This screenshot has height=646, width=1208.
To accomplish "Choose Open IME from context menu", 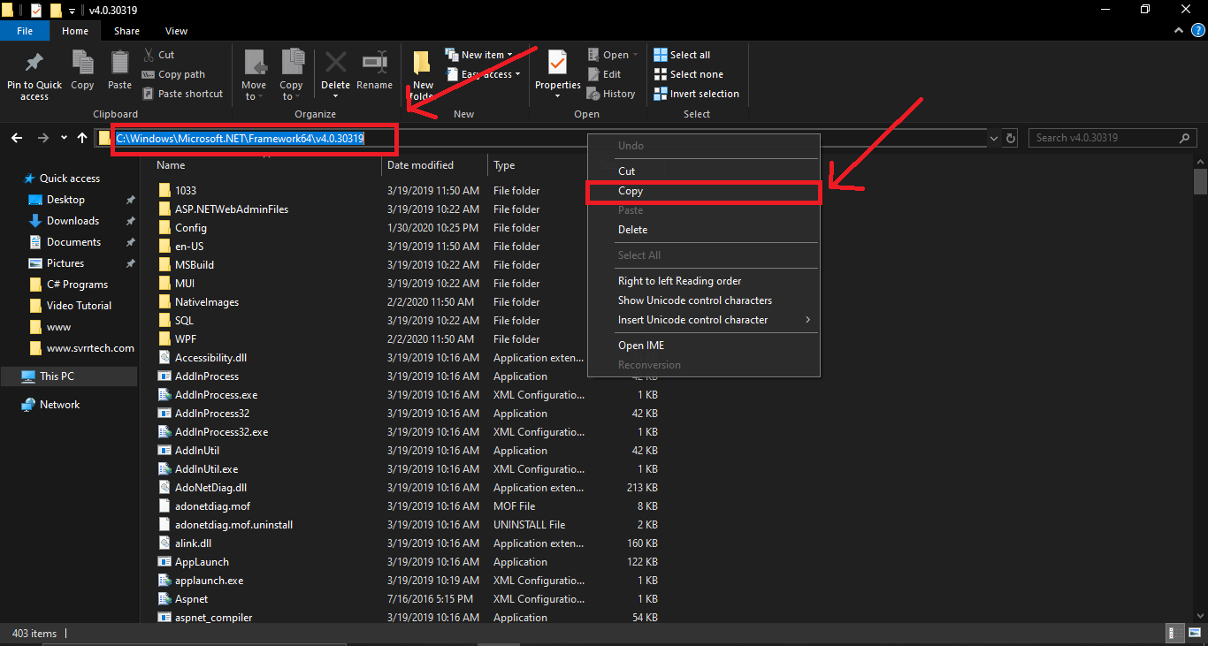I will [x=705, y=346].
